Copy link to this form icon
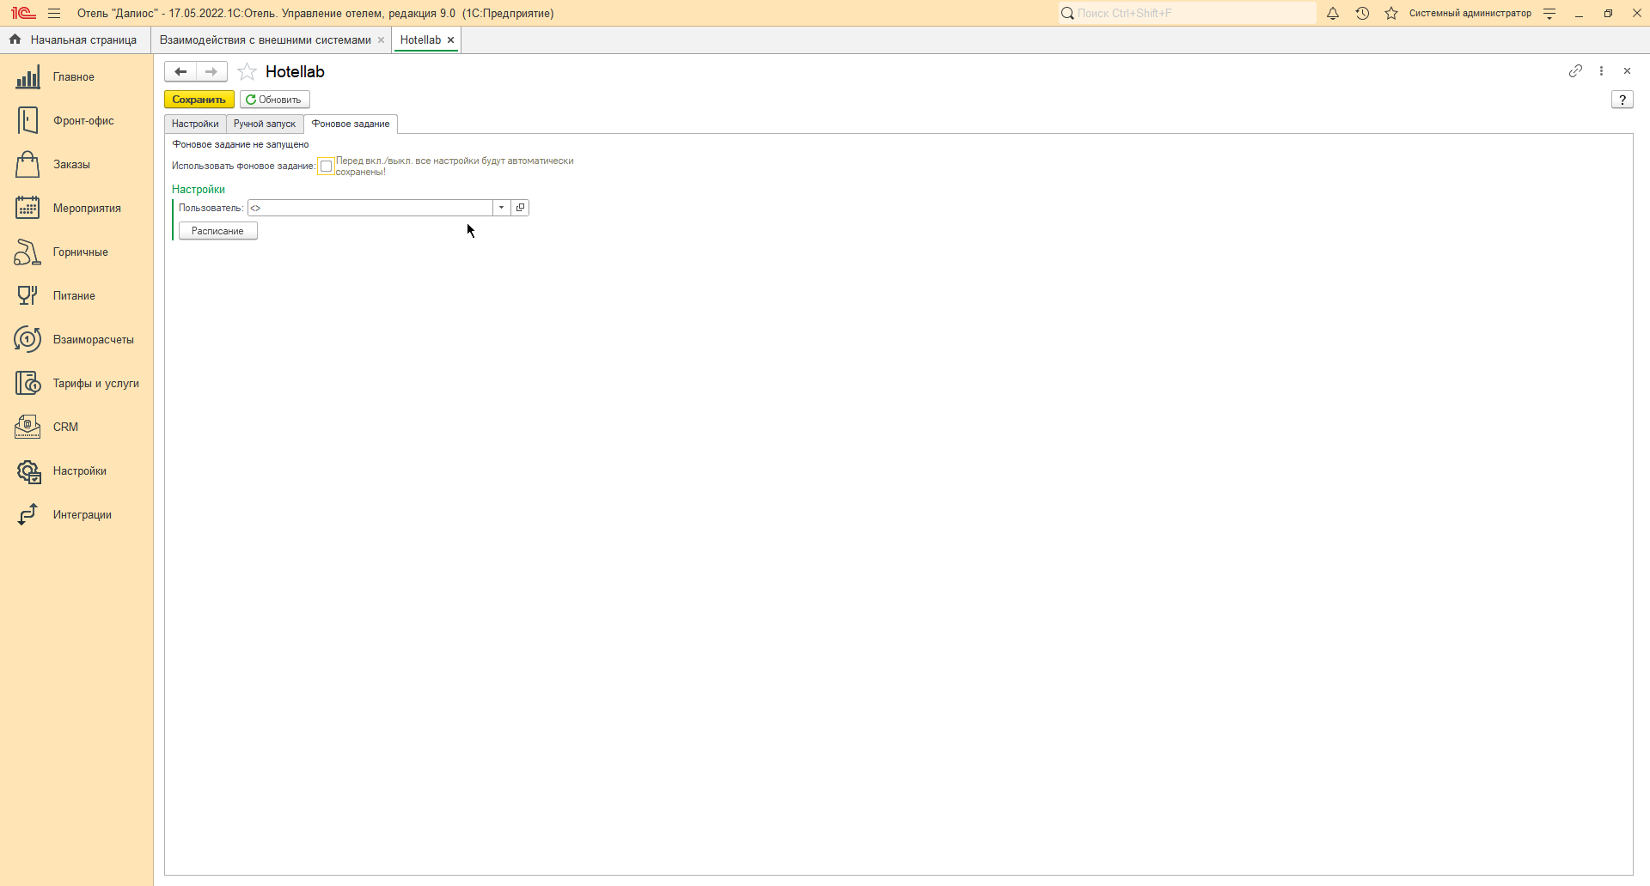The image size is (1650, 886). click(x=1575, y=71)
